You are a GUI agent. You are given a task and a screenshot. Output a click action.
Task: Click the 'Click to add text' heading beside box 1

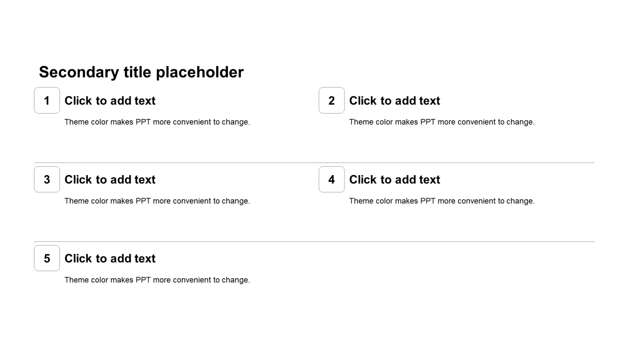[110, 101]
